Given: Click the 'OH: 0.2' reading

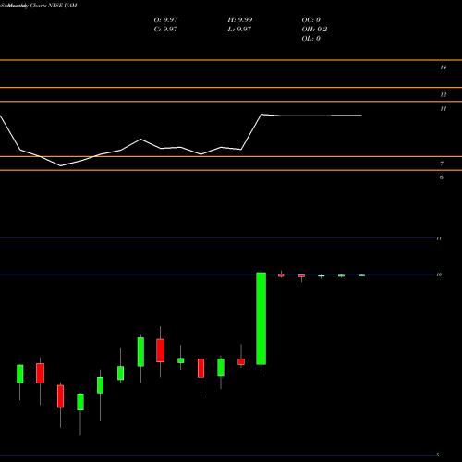Looking at the screenshot, I should click(314, 29).
